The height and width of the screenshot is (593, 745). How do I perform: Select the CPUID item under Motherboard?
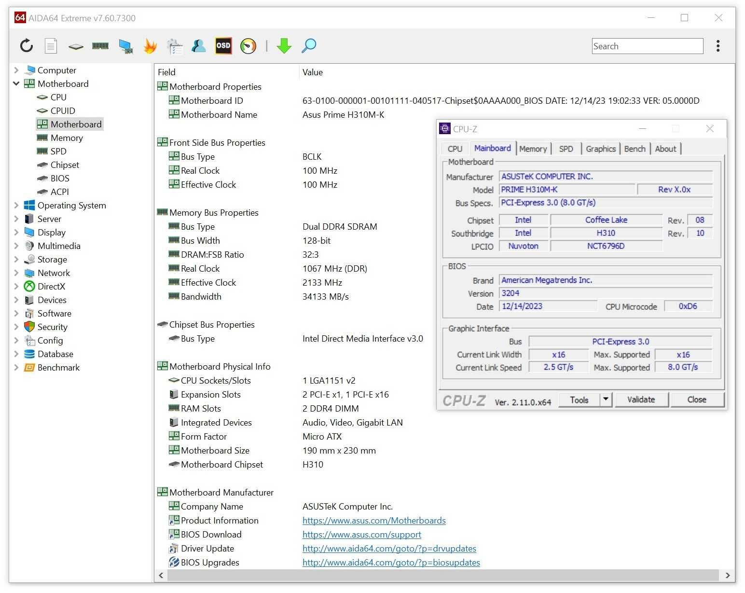pos(63,110)
